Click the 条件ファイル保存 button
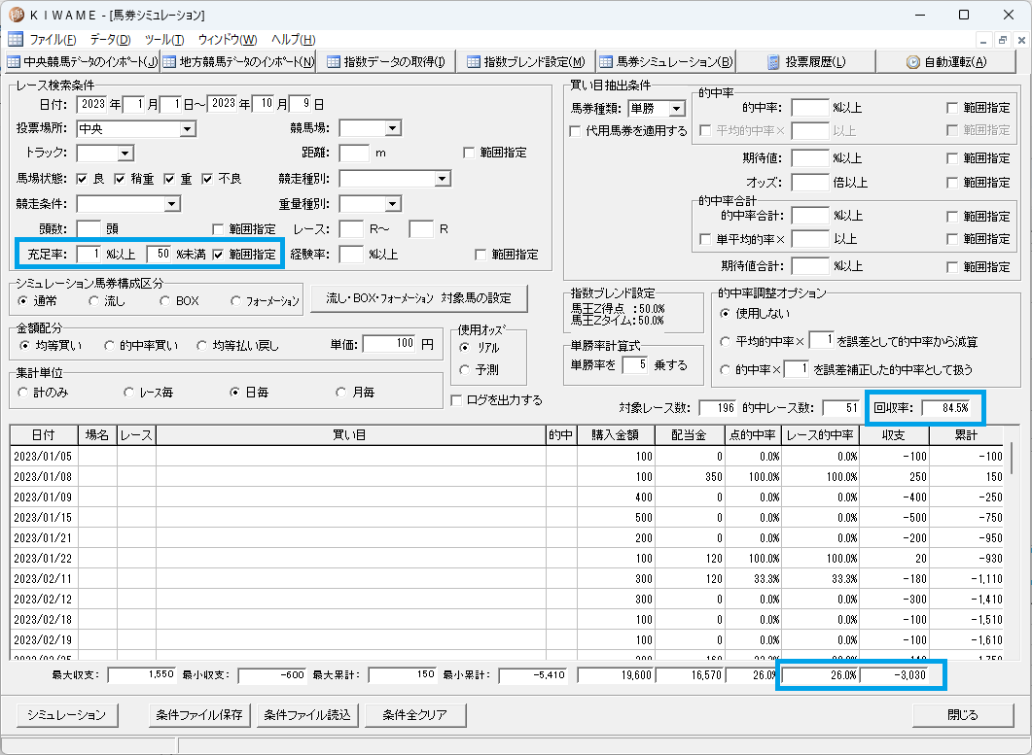Image resolution: width=1032 pixels, height=755 pixels. [200, 715]
